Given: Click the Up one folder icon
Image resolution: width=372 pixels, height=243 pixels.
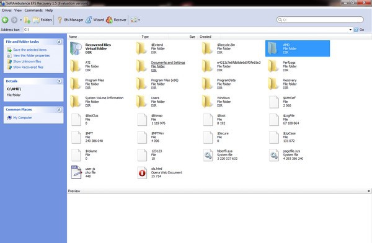Looking at the screenshot, I should click(27, 20).
